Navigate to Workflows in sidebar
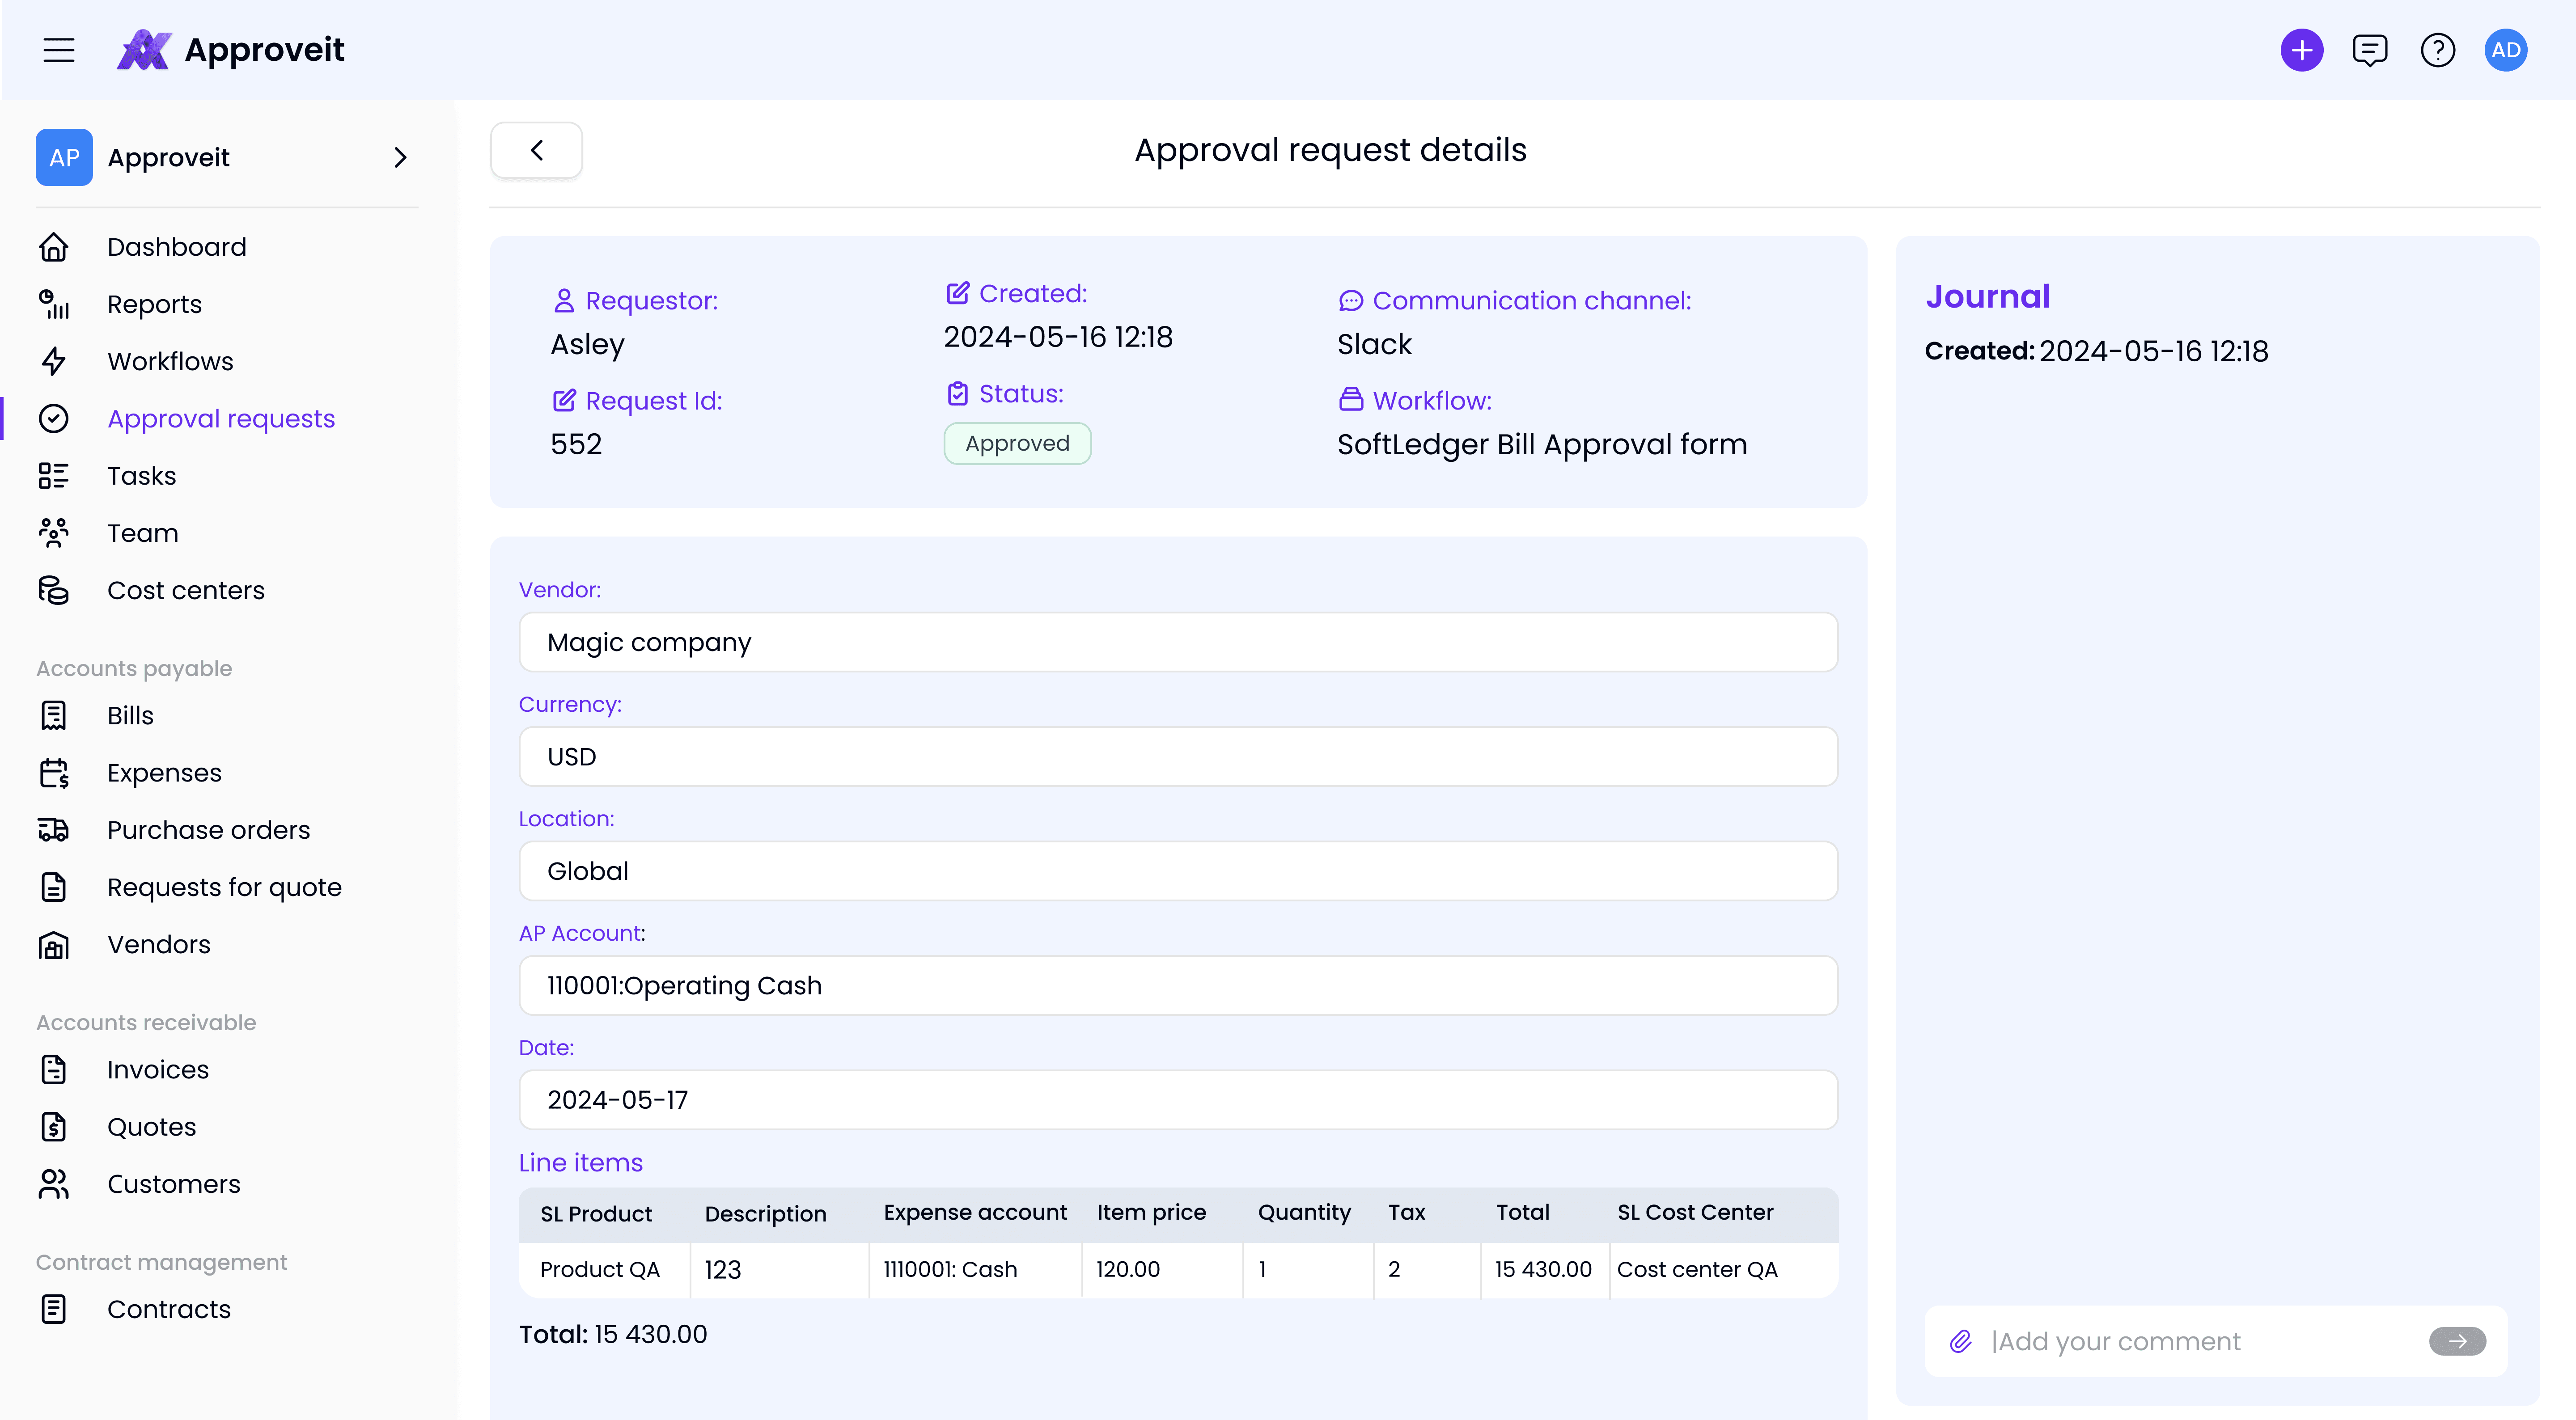The width and height of the screenshot is (2576, 1420). [170, 361]
